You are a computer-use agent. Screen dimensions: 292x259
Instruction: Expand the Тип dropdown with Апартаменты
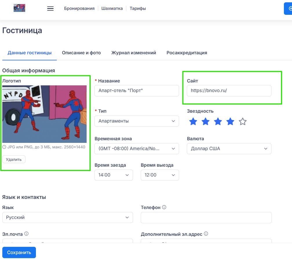(136, 121)
